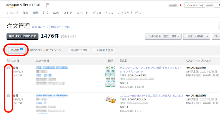
Task: Click the 注文日 column header
Action: point(15,61)
